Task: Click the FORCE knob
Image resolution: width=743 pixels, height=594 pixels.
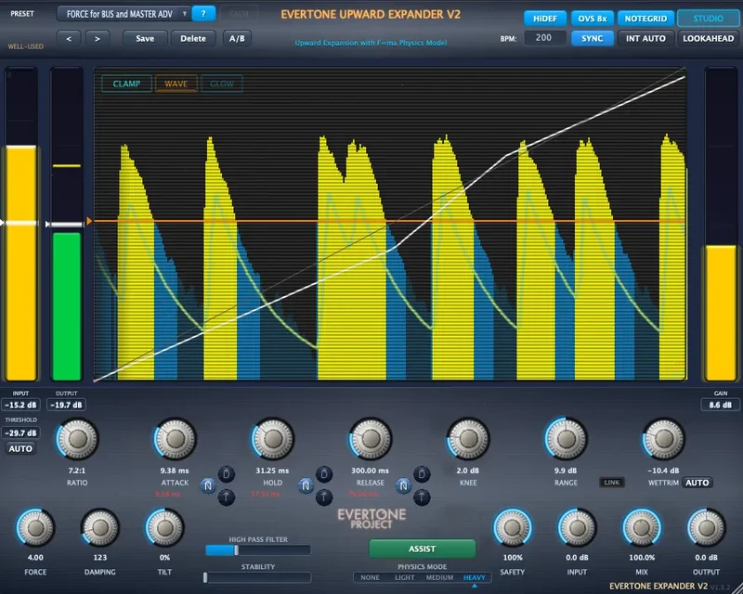Action: pos(35,528)
